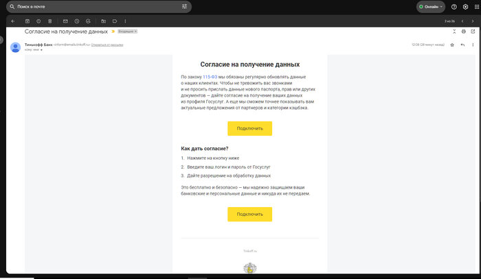Open the 115-ФЗ law link
This screenshot has width=481, height=279.
coord(210,77)
